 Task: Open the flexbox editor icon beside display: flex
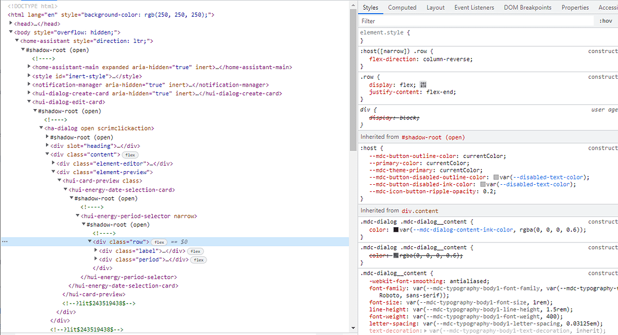(x=423, y=85)
